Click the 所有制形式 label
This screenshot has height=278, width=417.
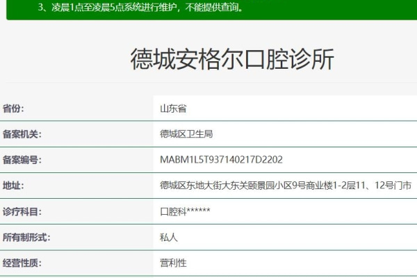coord(26,237)
